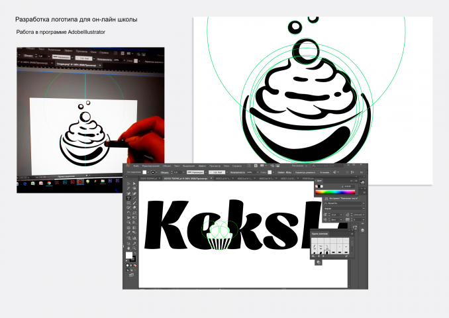Select the Perspective Grid tool

(134, 223)
